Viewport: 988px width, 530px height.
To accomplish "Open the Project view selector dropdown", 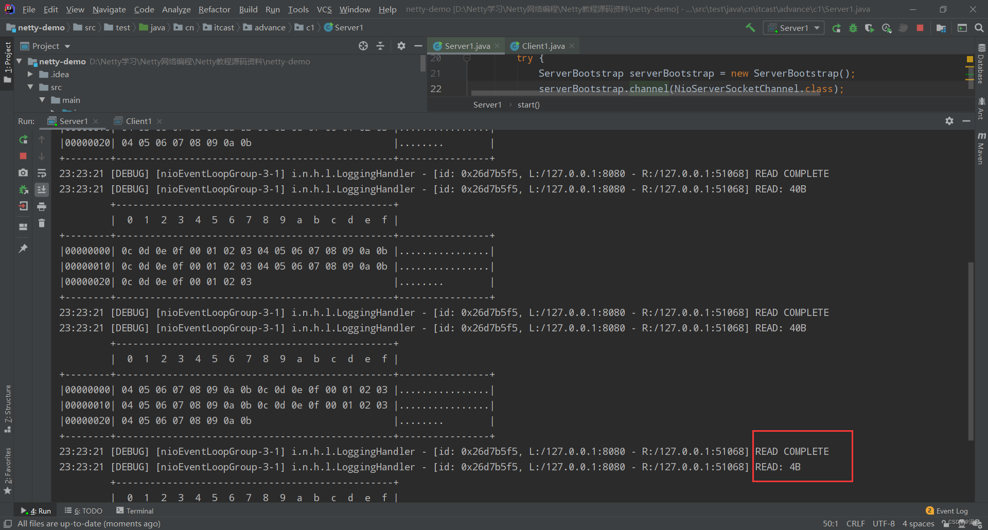I will [x=45, y=46].
